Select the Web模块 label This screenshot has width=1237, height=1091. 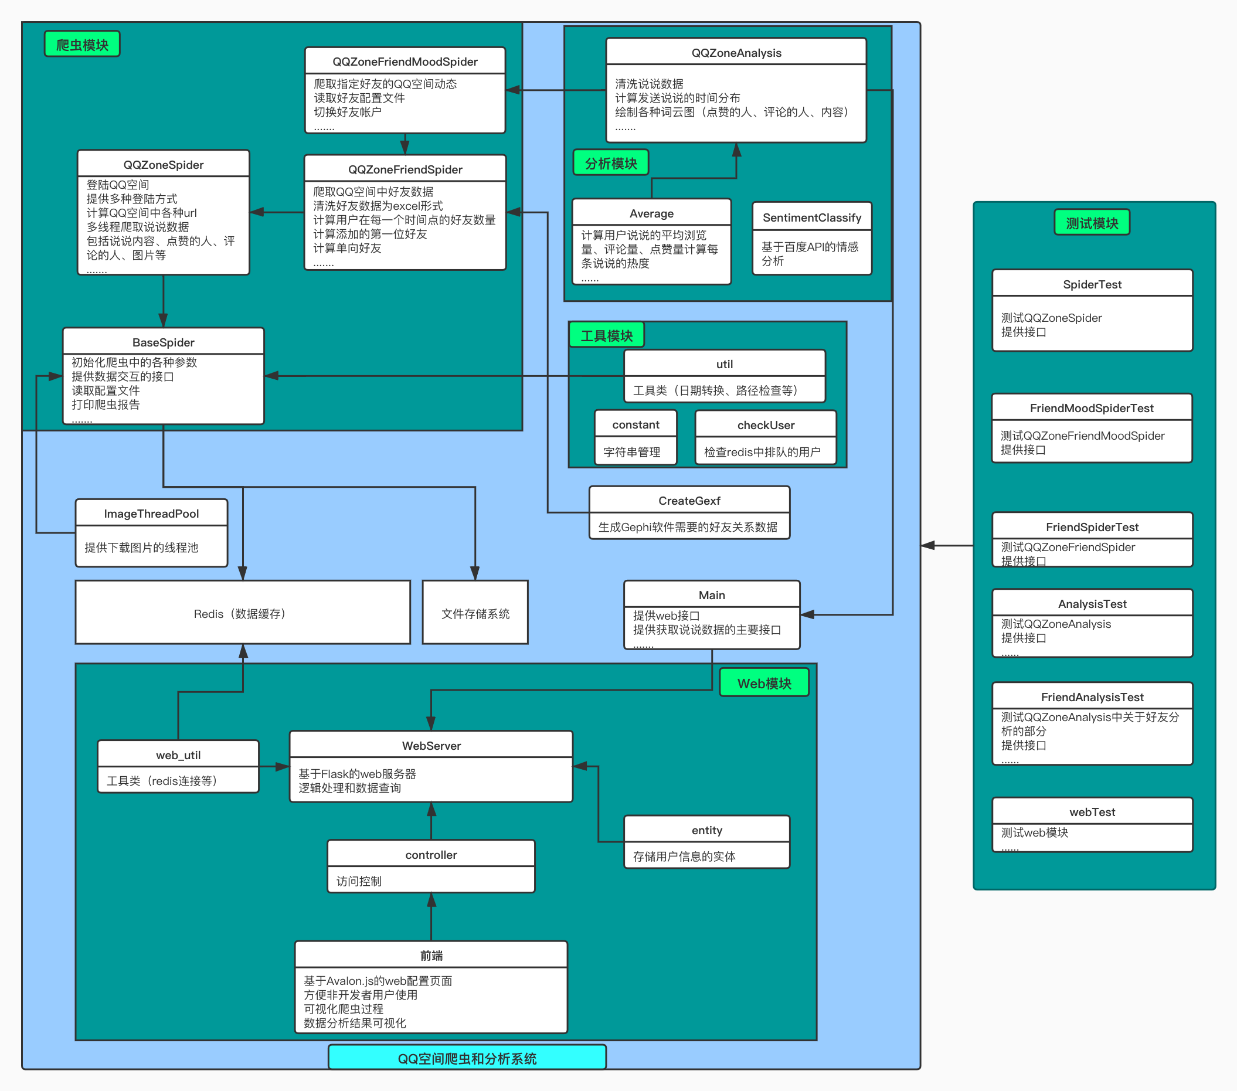click(764, 683)
